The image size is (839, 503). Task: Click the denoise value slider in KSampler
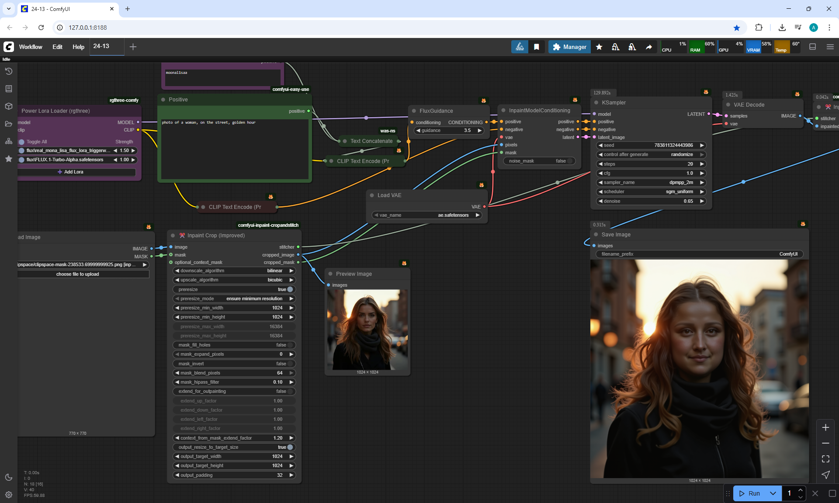(651, 201)
